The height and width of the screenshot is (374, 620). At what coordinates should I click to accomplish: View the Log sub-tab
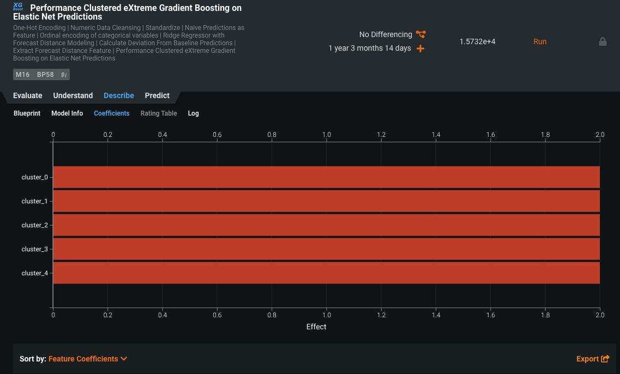click(193, 113)
